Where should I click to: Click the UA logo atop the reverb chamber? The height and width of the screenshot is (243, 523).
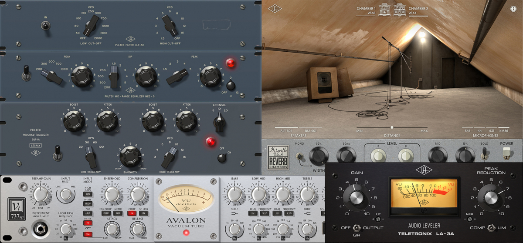(x=274, y=8)
